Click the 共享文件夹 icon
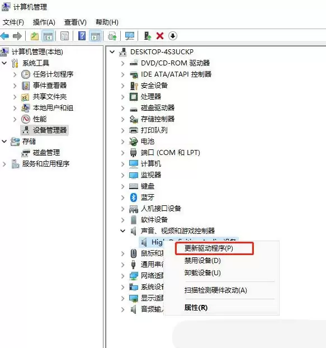The width and height of the screenshot is (326, 348). (x=25, y=97)
